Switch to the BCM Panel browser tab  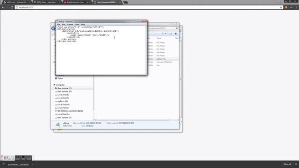[47, 2]
